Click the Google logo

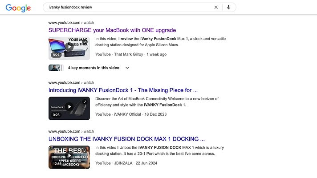click(x=18, y=8)
